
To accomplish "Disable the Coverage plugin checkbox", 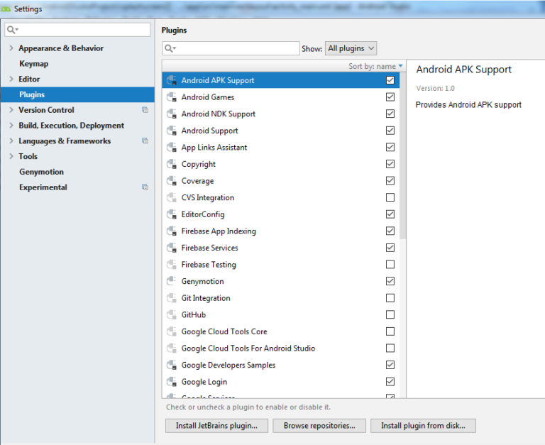I will [390, 181].
